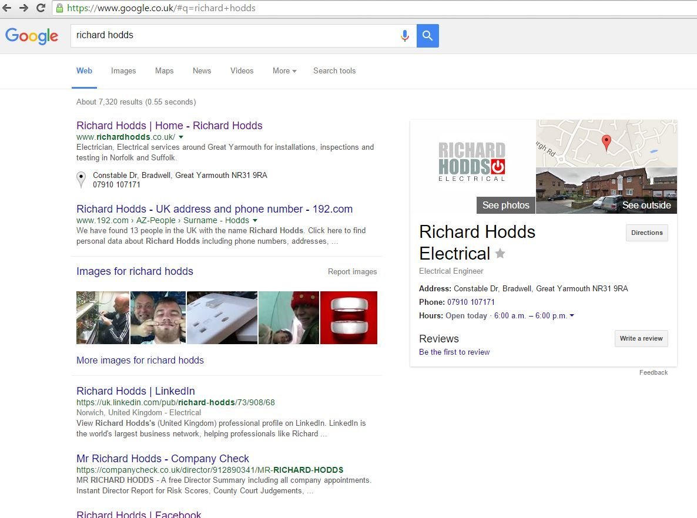Viewport: 697px width, 518px height.
Task: Call phone number 07910 107171 in panel
Action: pos(471,302)
